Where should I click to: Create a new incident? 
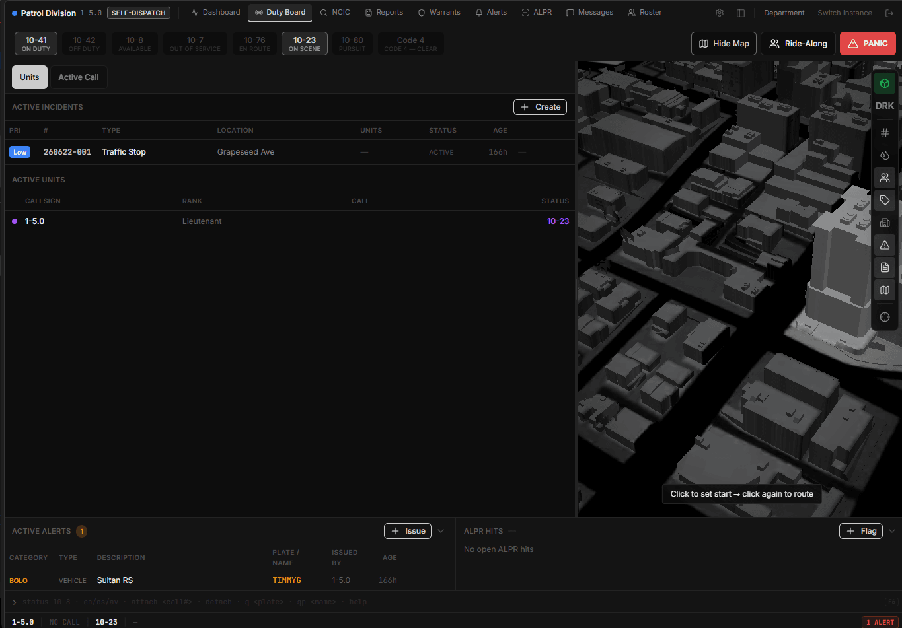(540, 107)
